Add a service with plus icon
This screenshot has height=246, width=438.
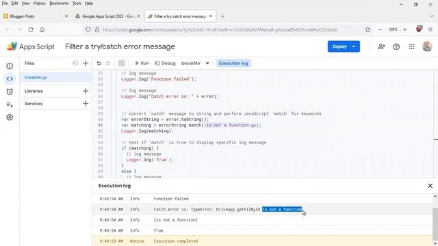pyautogui.click(x=86, y=103)
